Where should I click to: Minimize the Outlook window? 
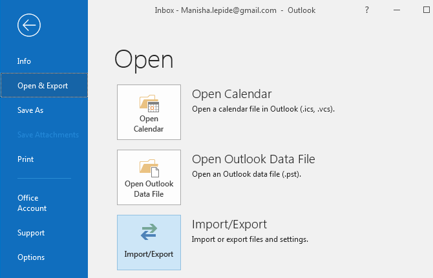pos(397,10)
